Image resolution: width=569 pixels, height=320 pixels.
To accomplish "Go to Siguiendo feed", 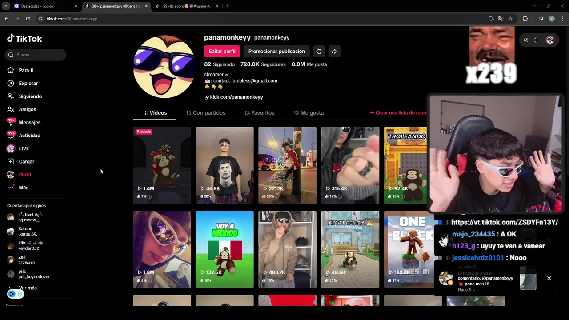I will point(30,96).
